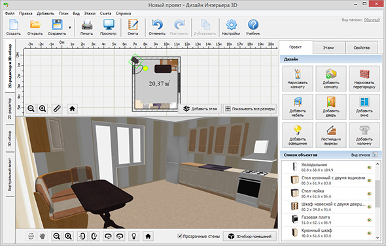386x246 pixels.
Task: Click Добавить дверь button
Action: click(331, 107)
